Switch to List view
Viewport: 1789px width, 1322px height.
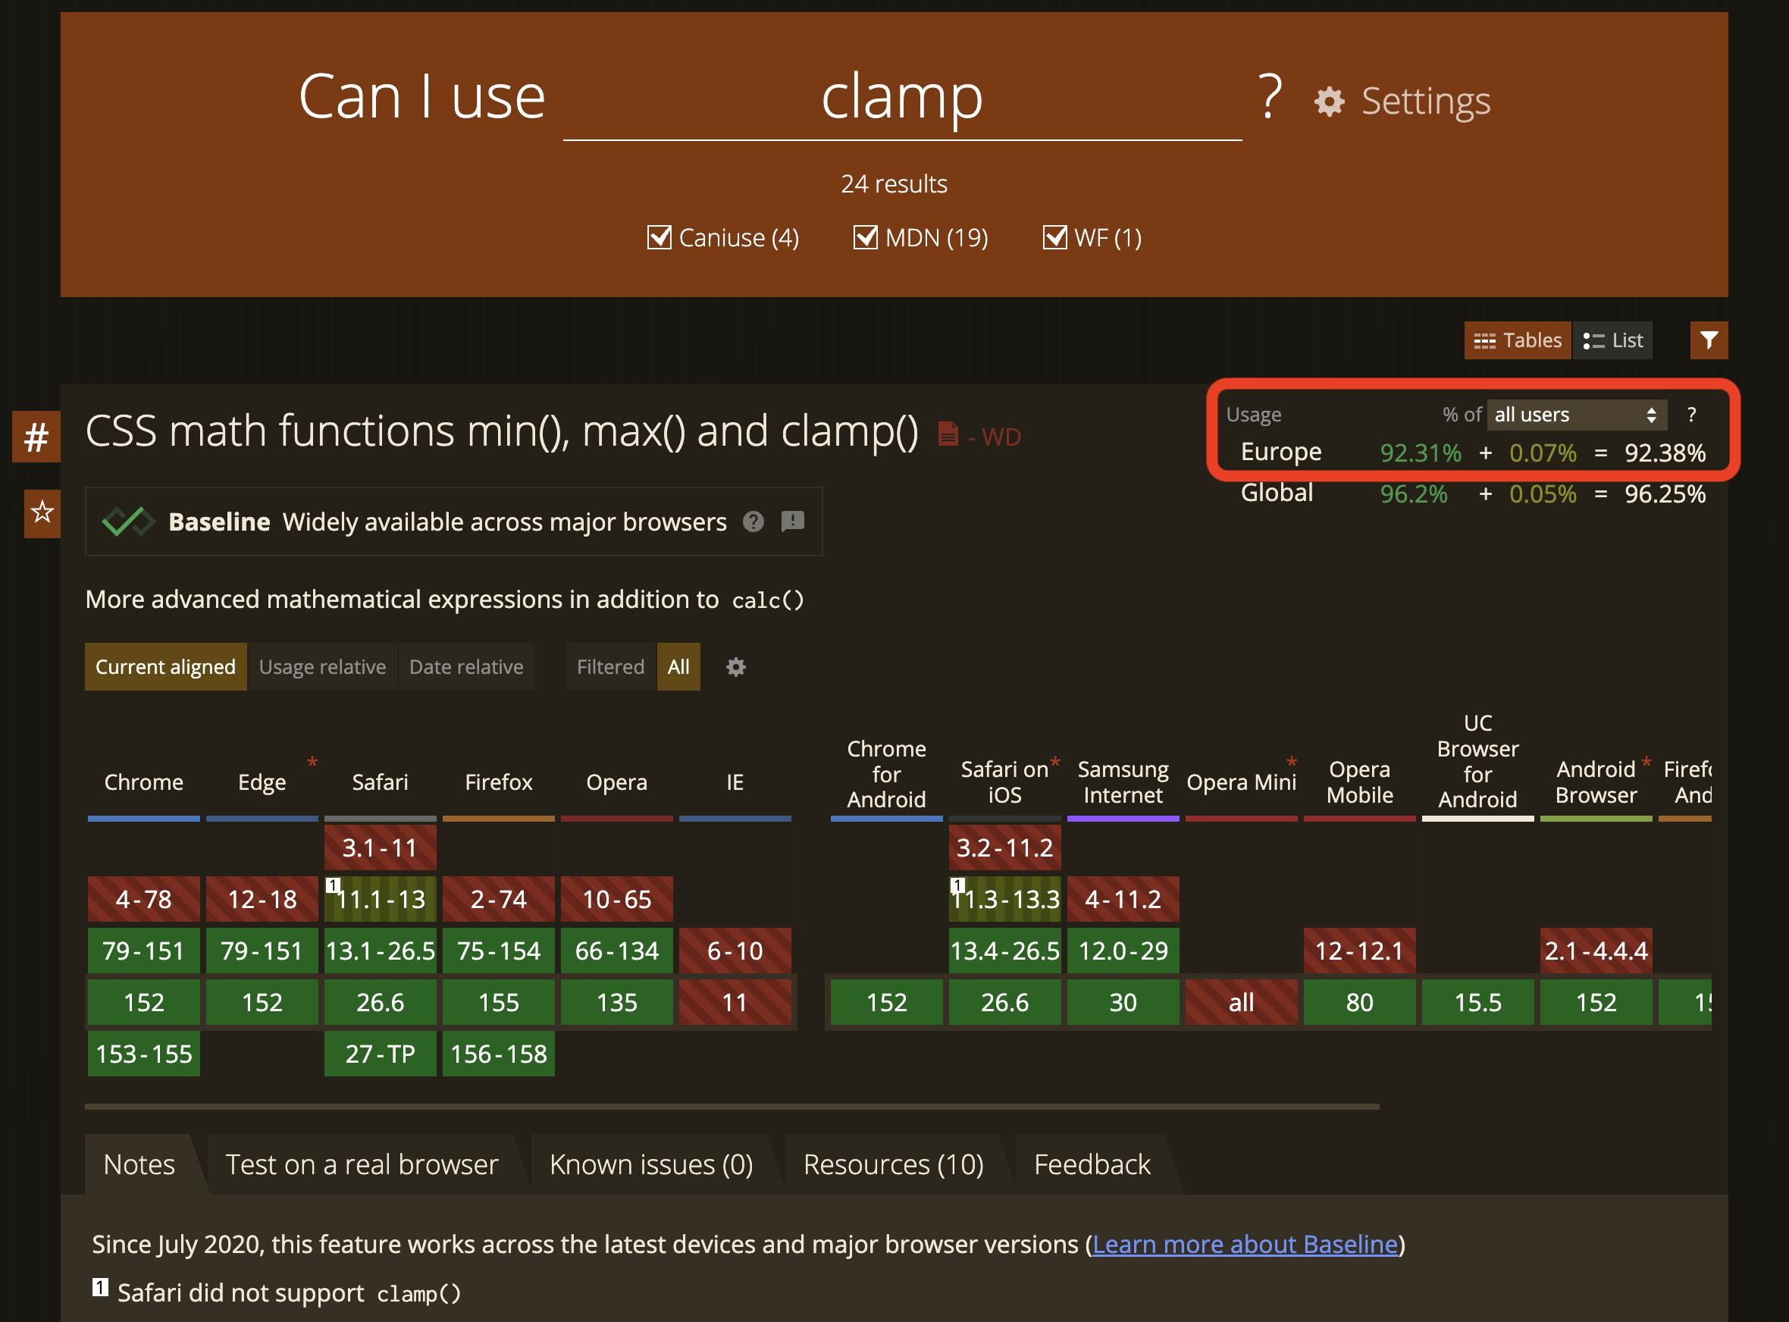1612,340
